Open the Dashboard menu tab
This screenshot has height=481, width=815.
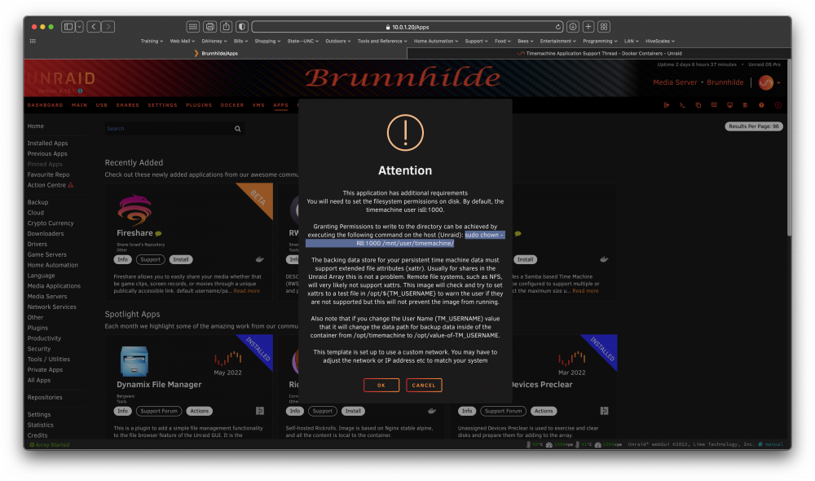click(x=45, y=105)
